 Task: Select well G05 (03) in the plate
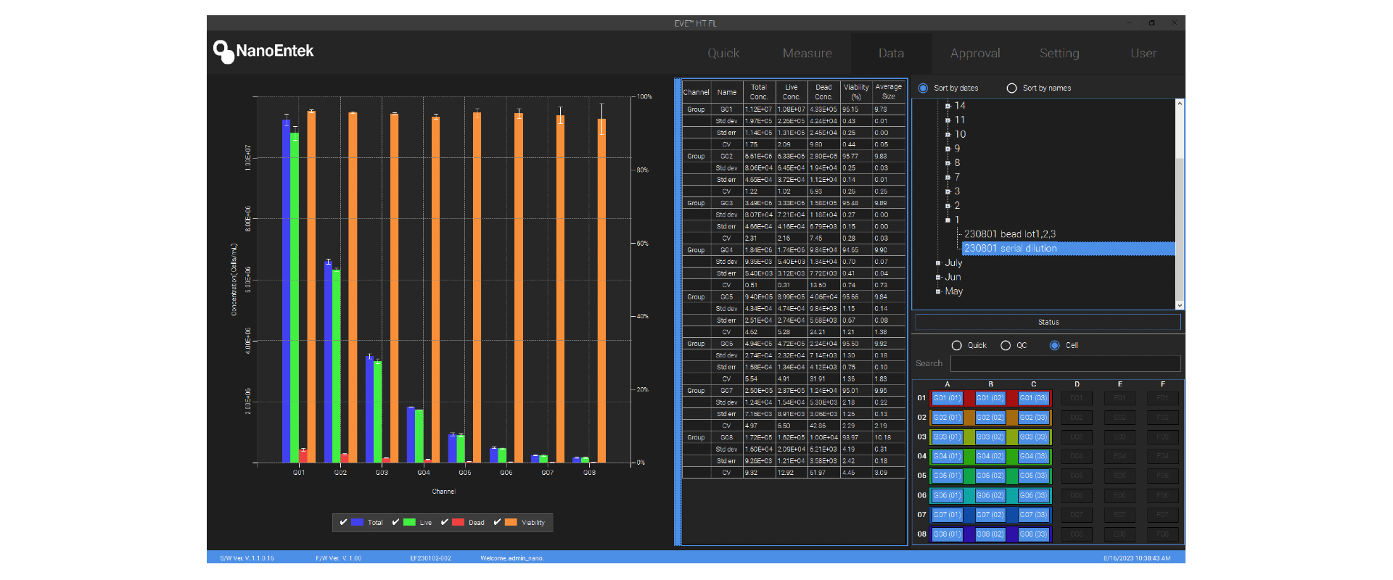[1033, 476]
